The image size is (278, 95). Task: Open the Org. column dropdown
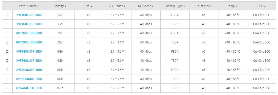click(x=88, y=6)
